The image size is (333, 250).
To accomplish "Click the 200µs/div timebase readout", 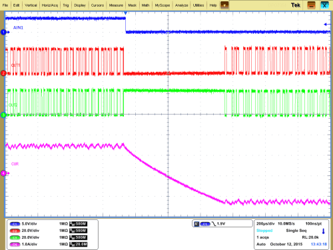I will 265,223.
